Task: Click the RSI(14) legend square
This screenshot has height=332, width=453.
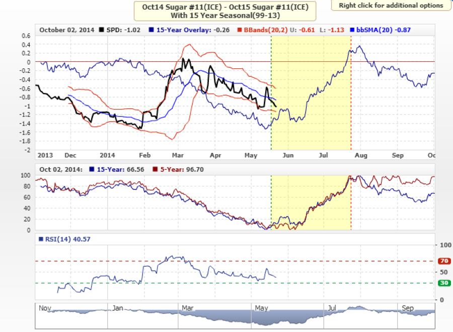Action: click(x=41, y=239)
